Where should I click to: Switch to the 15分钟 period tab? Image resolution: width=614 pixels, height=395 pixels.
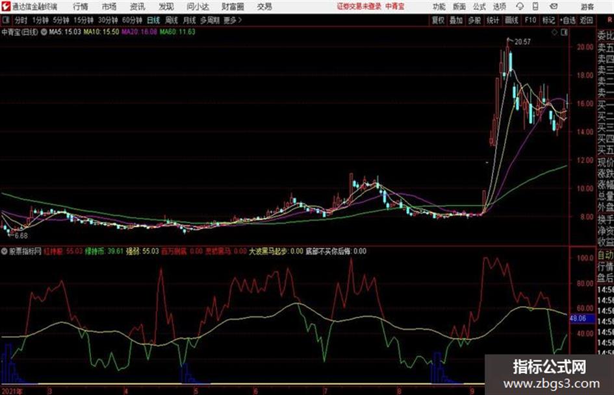(83, 20)
